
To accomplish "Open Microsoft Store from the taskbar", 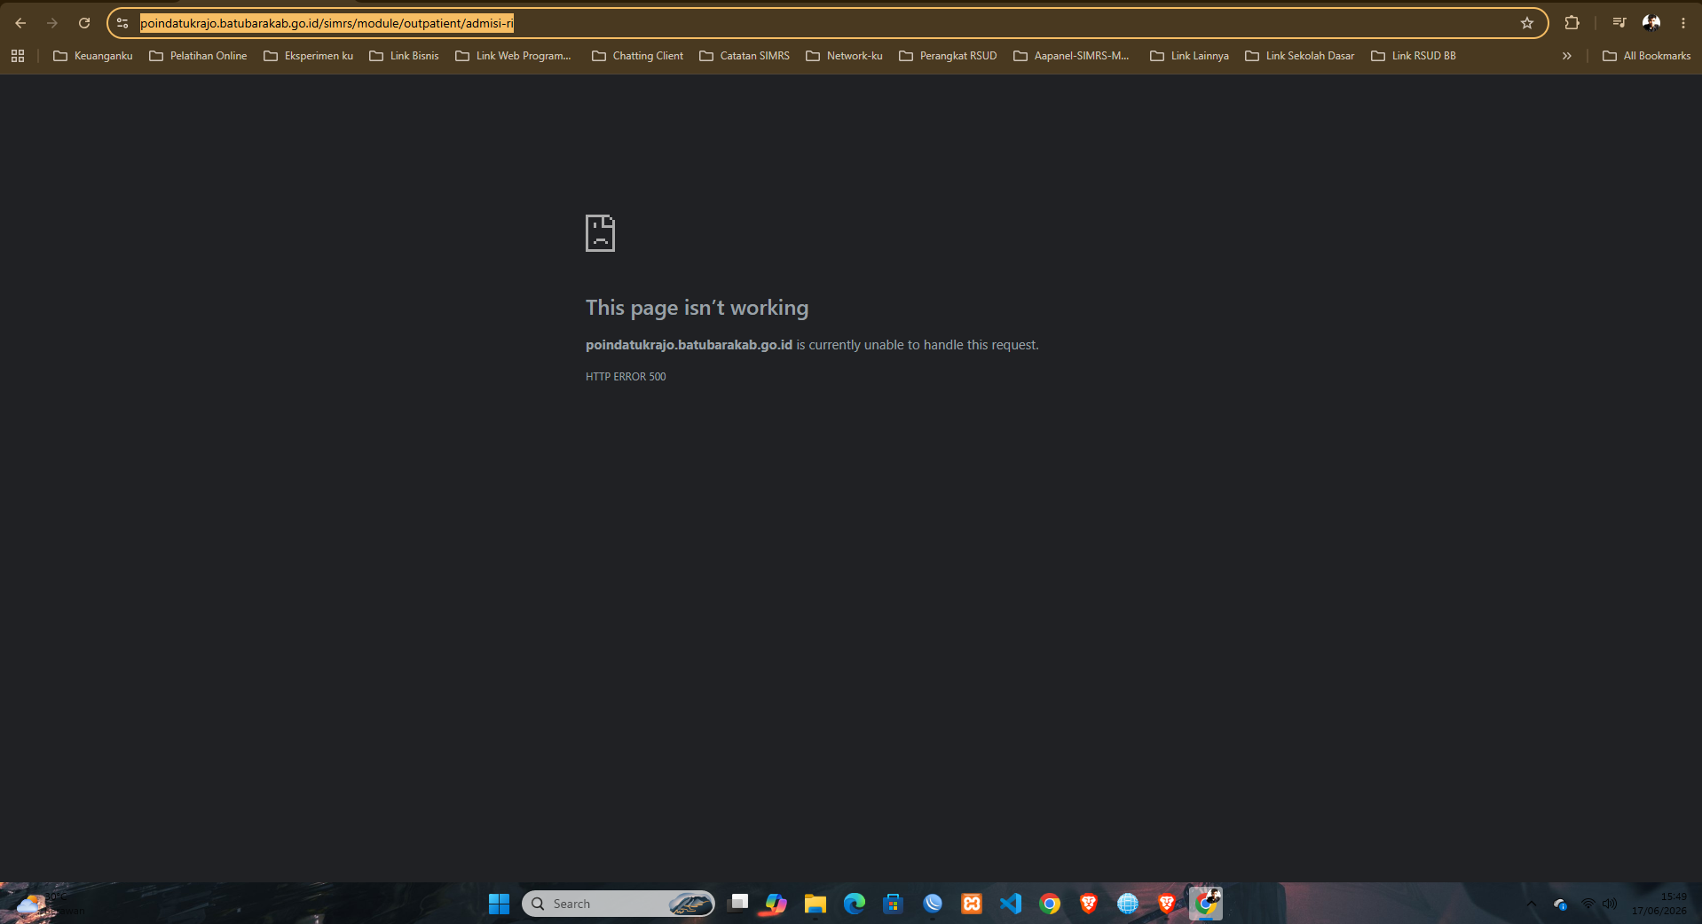I will click(x=894, y=904).
